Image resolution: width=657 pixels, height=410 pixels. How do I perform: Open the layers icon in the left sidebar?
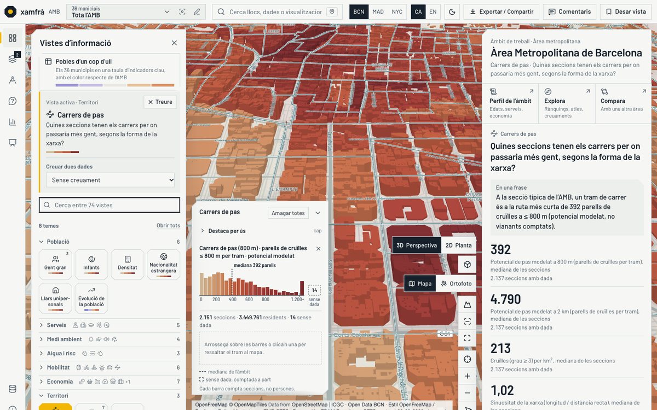(13, 59)
